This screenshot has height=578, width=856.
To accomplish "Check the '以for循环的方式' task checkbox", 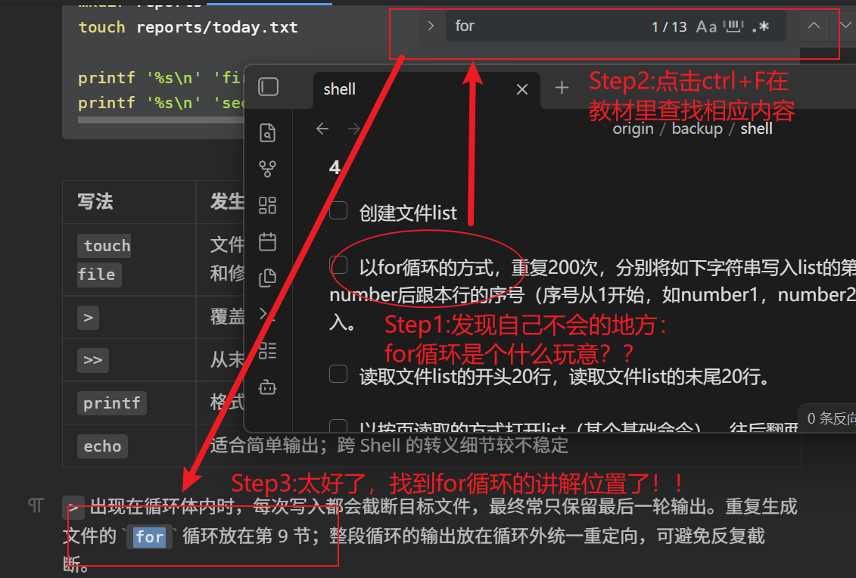I will [x=338, y=266].
